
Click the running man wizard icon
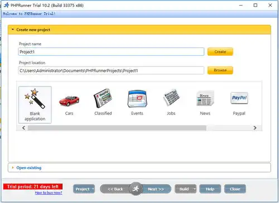click(x=136, y=188)
